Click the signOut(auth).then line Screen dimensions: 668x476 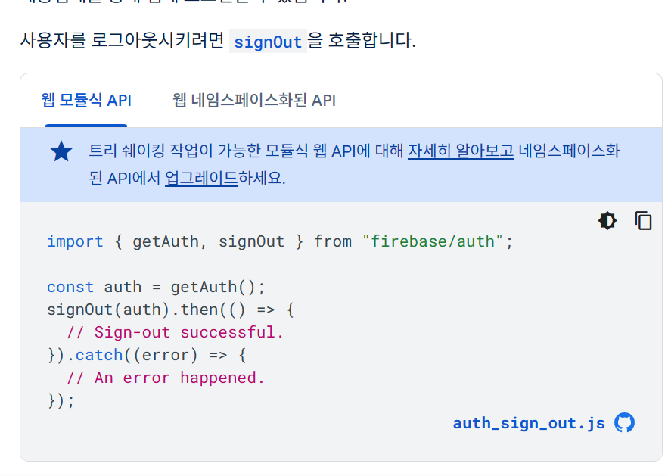click(x=170, y=310)
